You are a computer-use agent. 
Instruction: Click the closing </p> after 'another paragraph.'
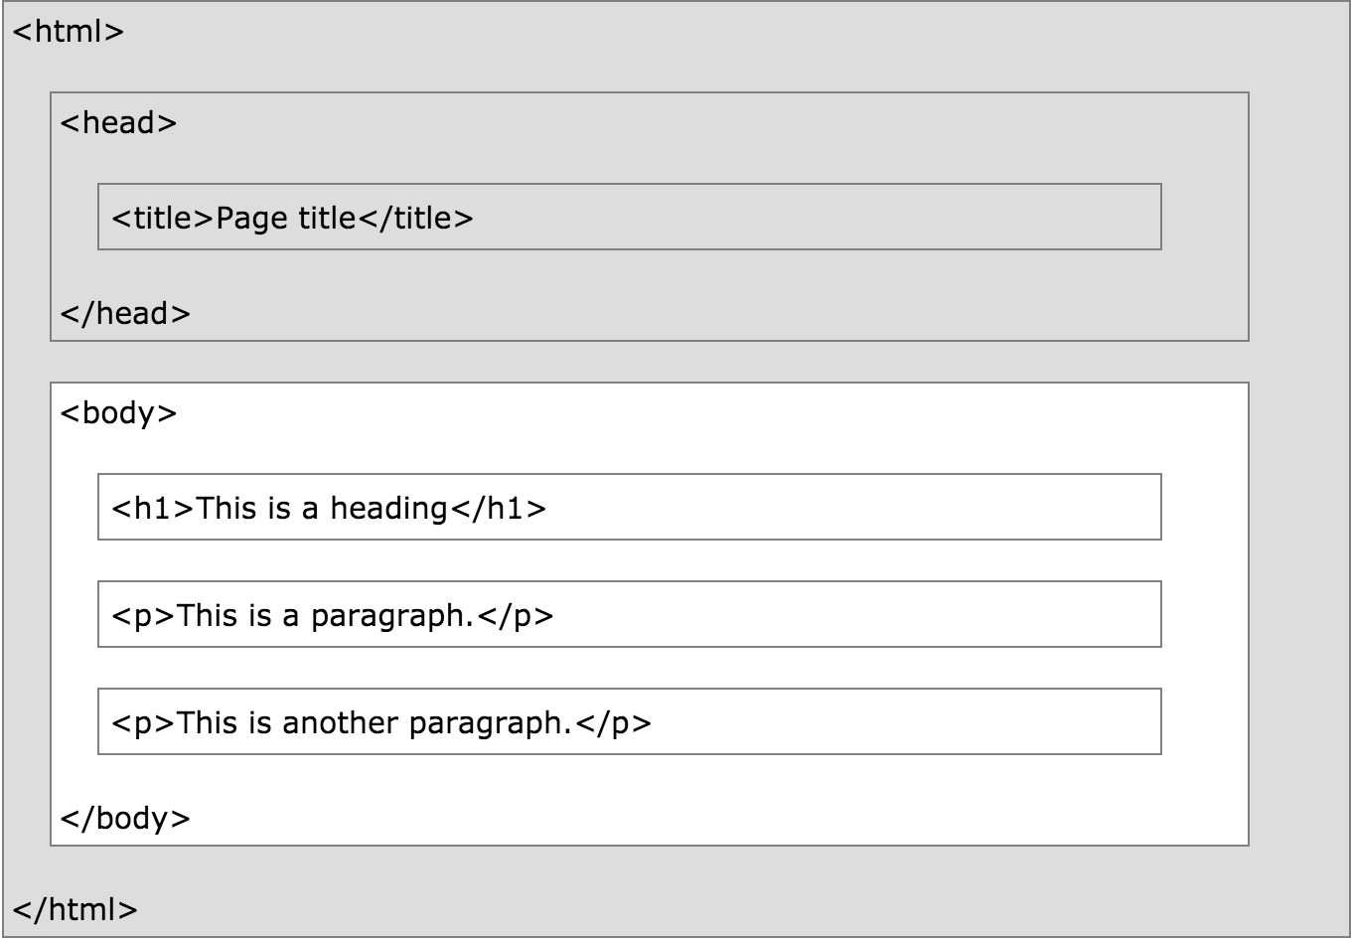pos(612,723)
